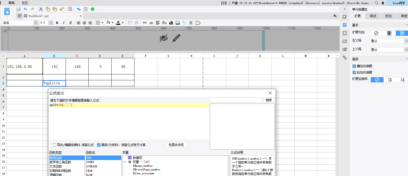Viewport: 408px width, 176px height.
Task: Uncheck 横向可伸展 checkbox
Action: pos(354,66)
